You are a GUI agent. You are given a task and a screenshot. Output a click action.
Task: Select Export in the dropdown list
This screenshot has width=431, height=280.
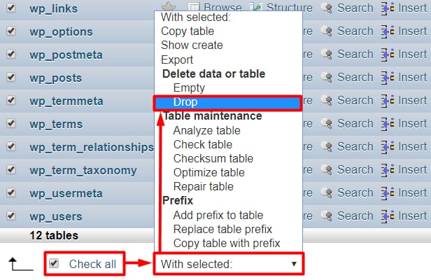177,59
